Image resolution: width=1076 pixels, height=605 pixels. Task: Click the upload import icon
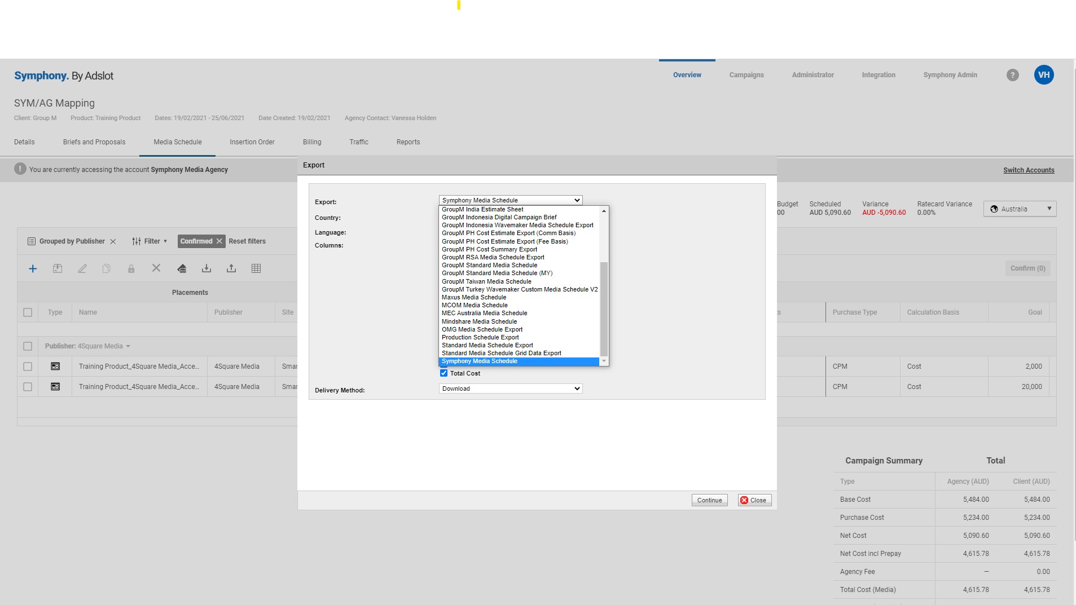(231, 268)
